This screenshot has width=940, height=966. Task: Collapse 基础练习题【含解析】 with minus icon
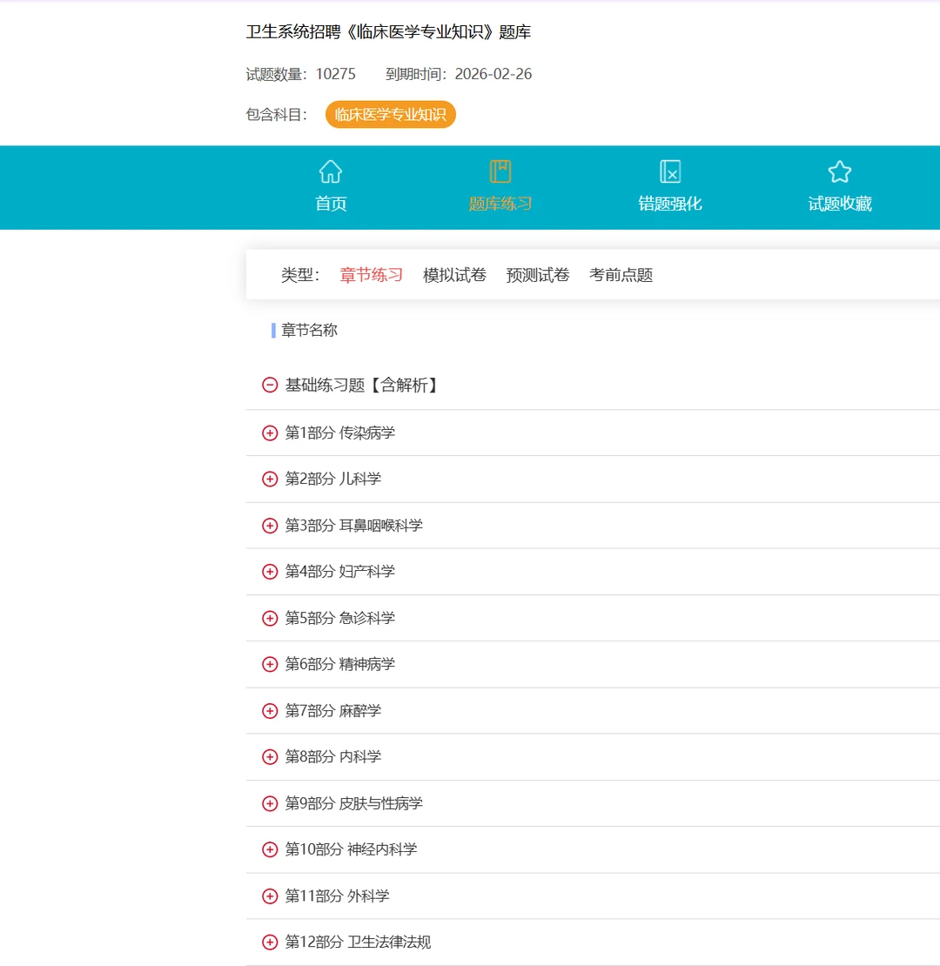270,385
